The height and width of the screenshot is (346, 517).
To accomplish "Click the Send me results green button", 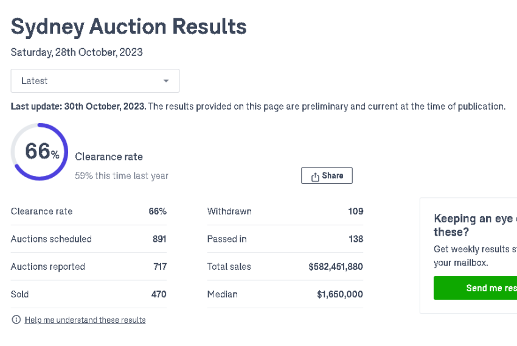I will click(x=476, y=288).
